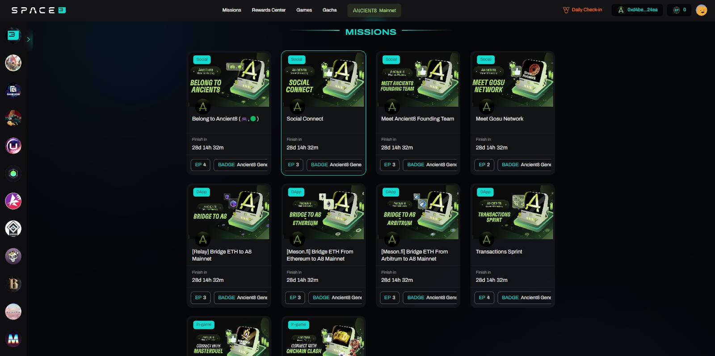Click Ancient8 logo on Meet Gosu Network card
The height and width of the screenshot is (356, 715).
pyautogui.click(x=487, y=107)
